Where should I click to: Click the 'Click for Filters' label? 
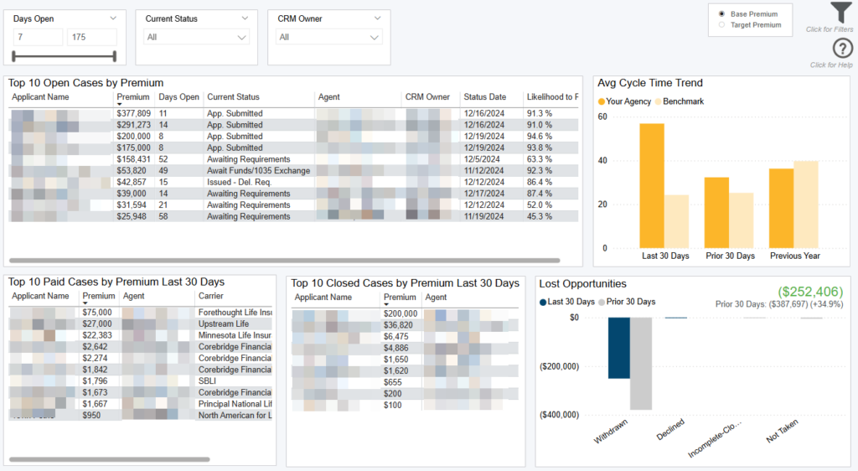[828, 29]
